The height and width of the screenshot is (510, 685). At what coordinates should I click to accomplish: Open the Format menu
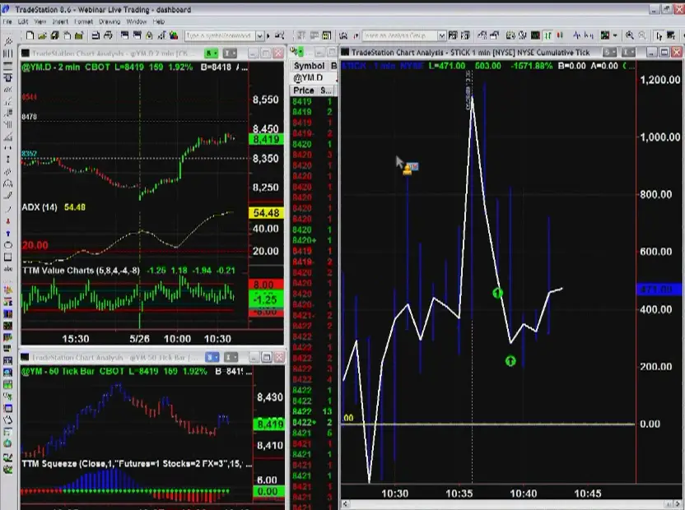(83, 21)
